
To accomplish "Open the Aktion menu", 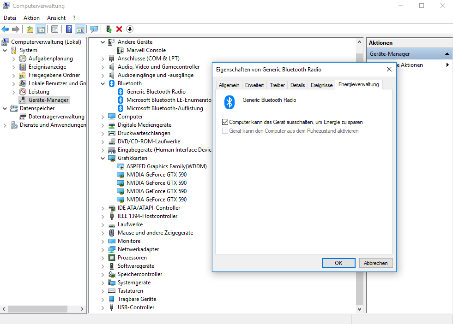I will (x=31, y=18).
